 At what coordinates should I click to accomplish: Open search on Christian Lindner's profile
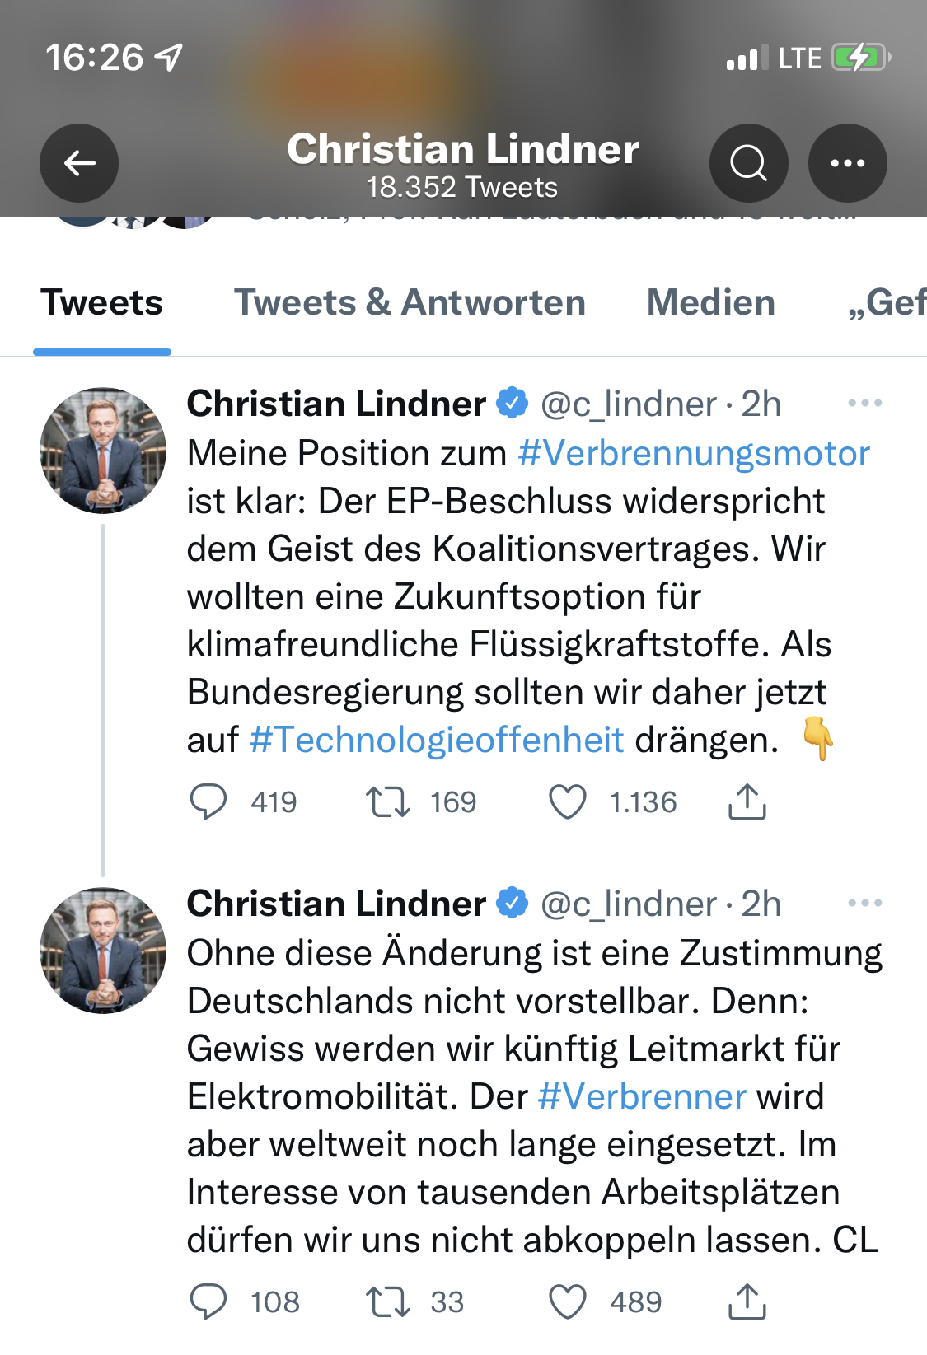point(747,162)
